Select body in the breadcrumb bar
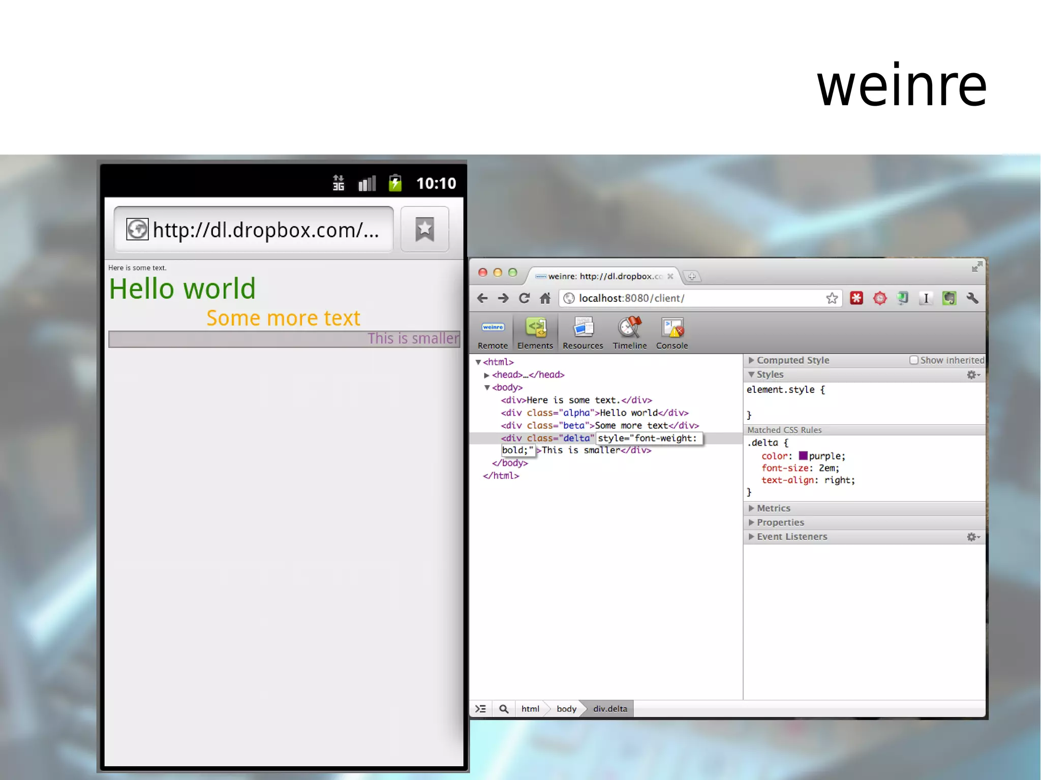 (x=566, y=709)
